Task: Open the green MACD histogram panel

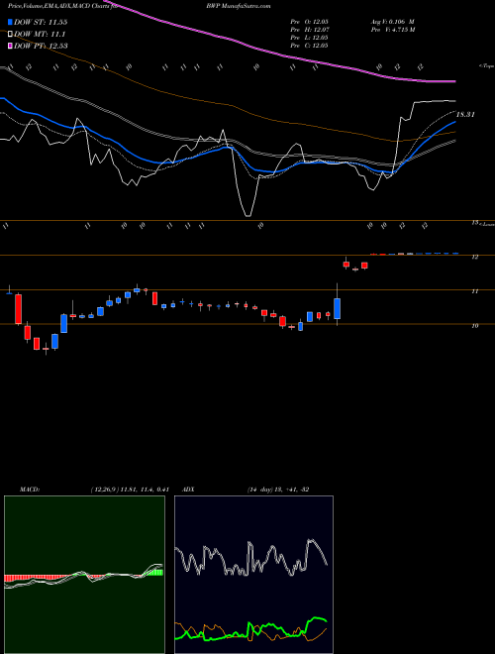Action: click(x=84, y=575)
